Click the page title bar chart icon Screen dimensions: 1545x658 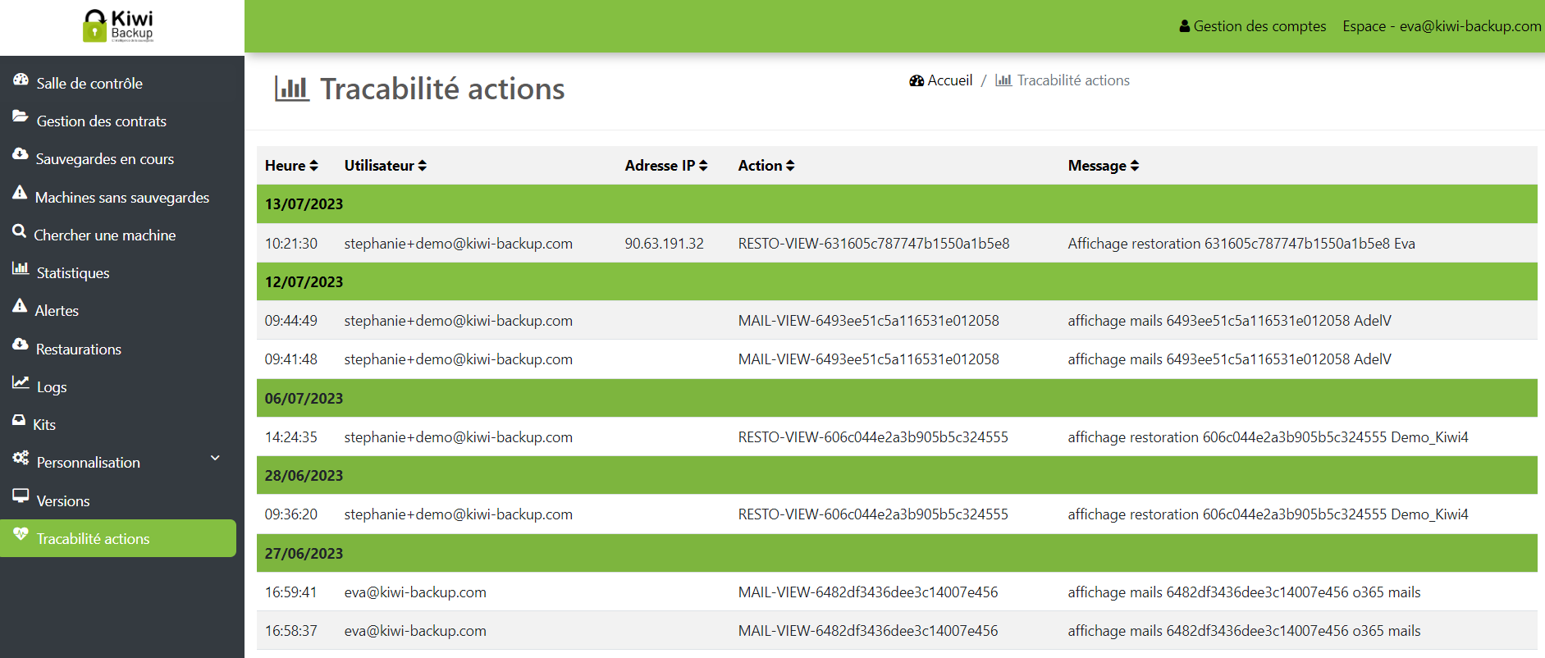[x=291, y=89]
